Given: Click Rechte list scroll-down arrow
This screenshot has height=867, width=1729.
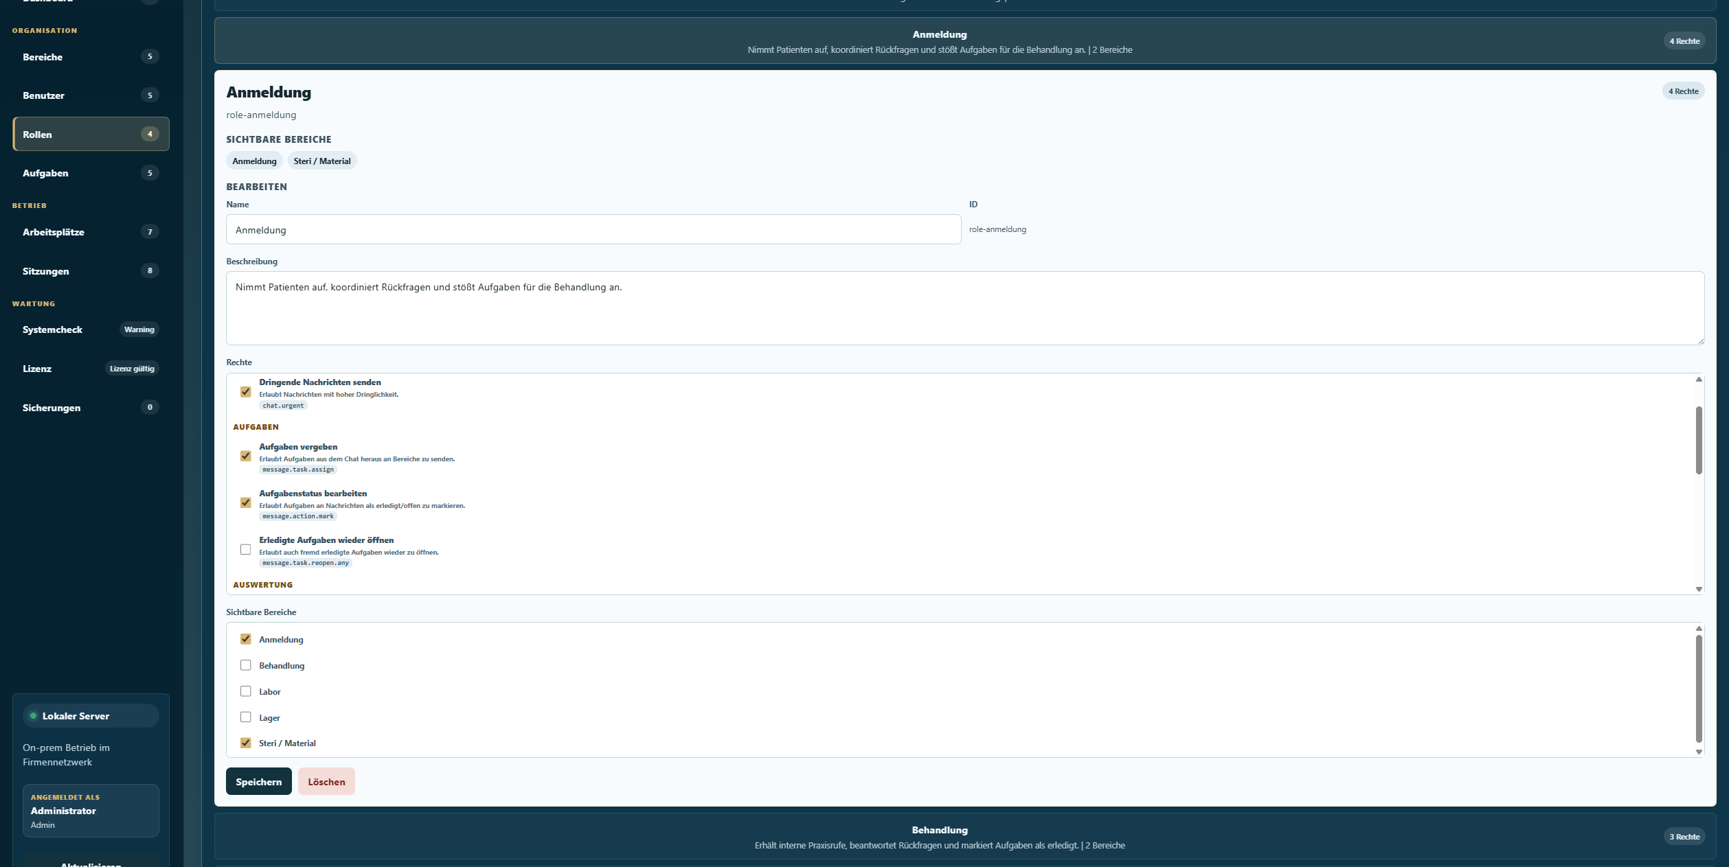Looking at the screenshot, I should point(1699,589).
